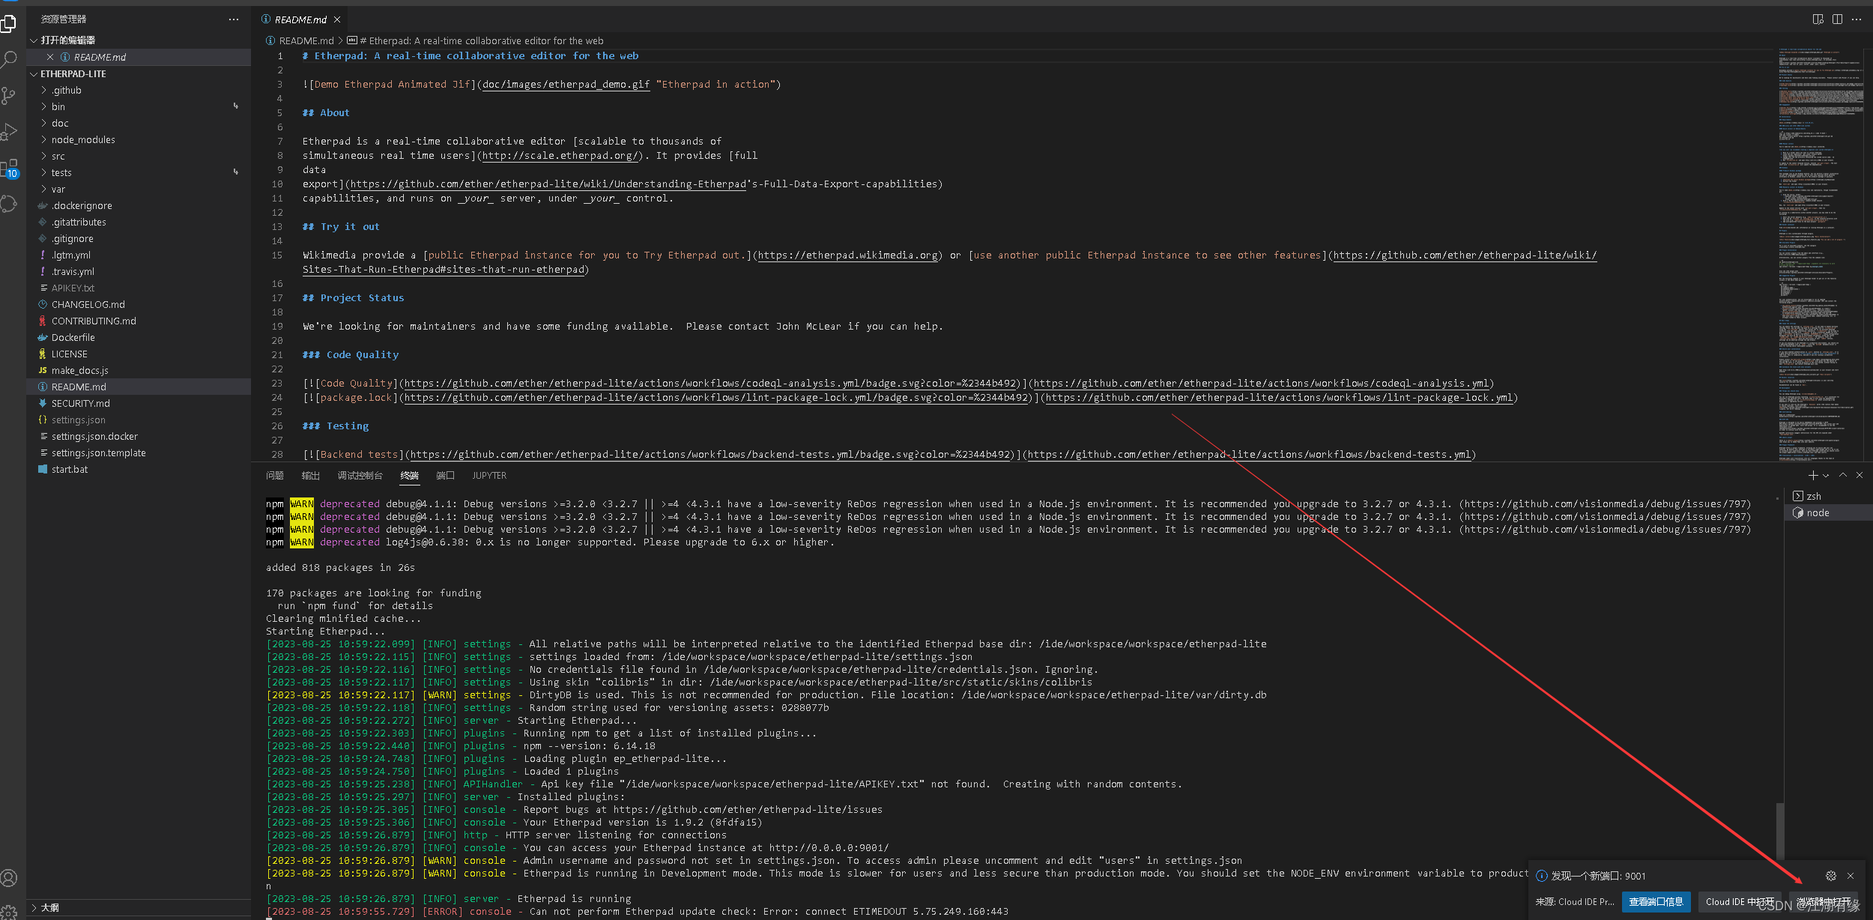
Task: Select the README.md editor tab
Action: click(300, 19)
